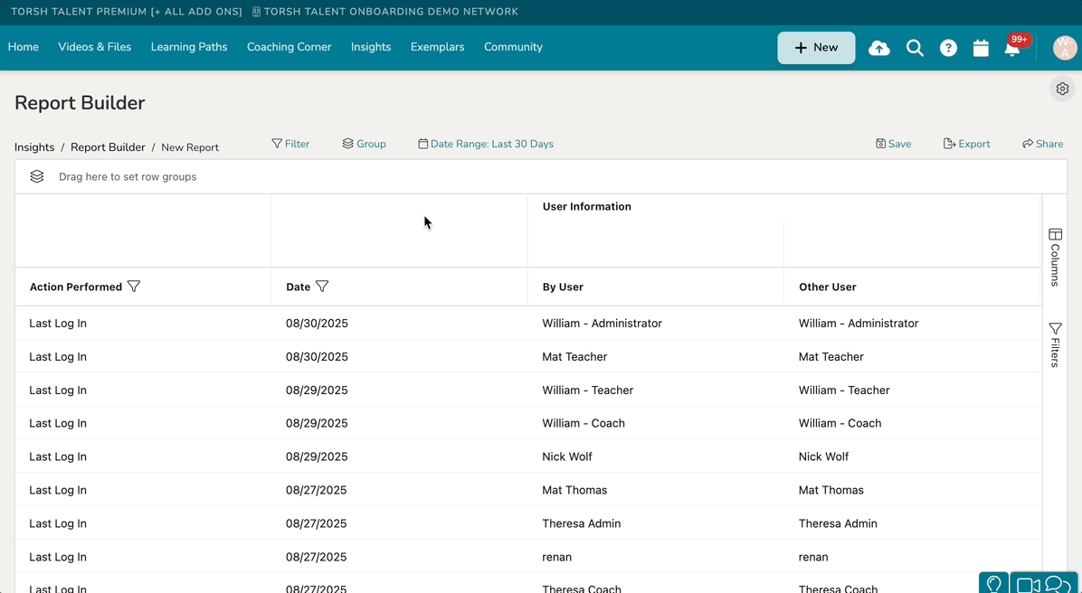Click the help question mark icon
1082x593 pixels.
pos(948,48)
